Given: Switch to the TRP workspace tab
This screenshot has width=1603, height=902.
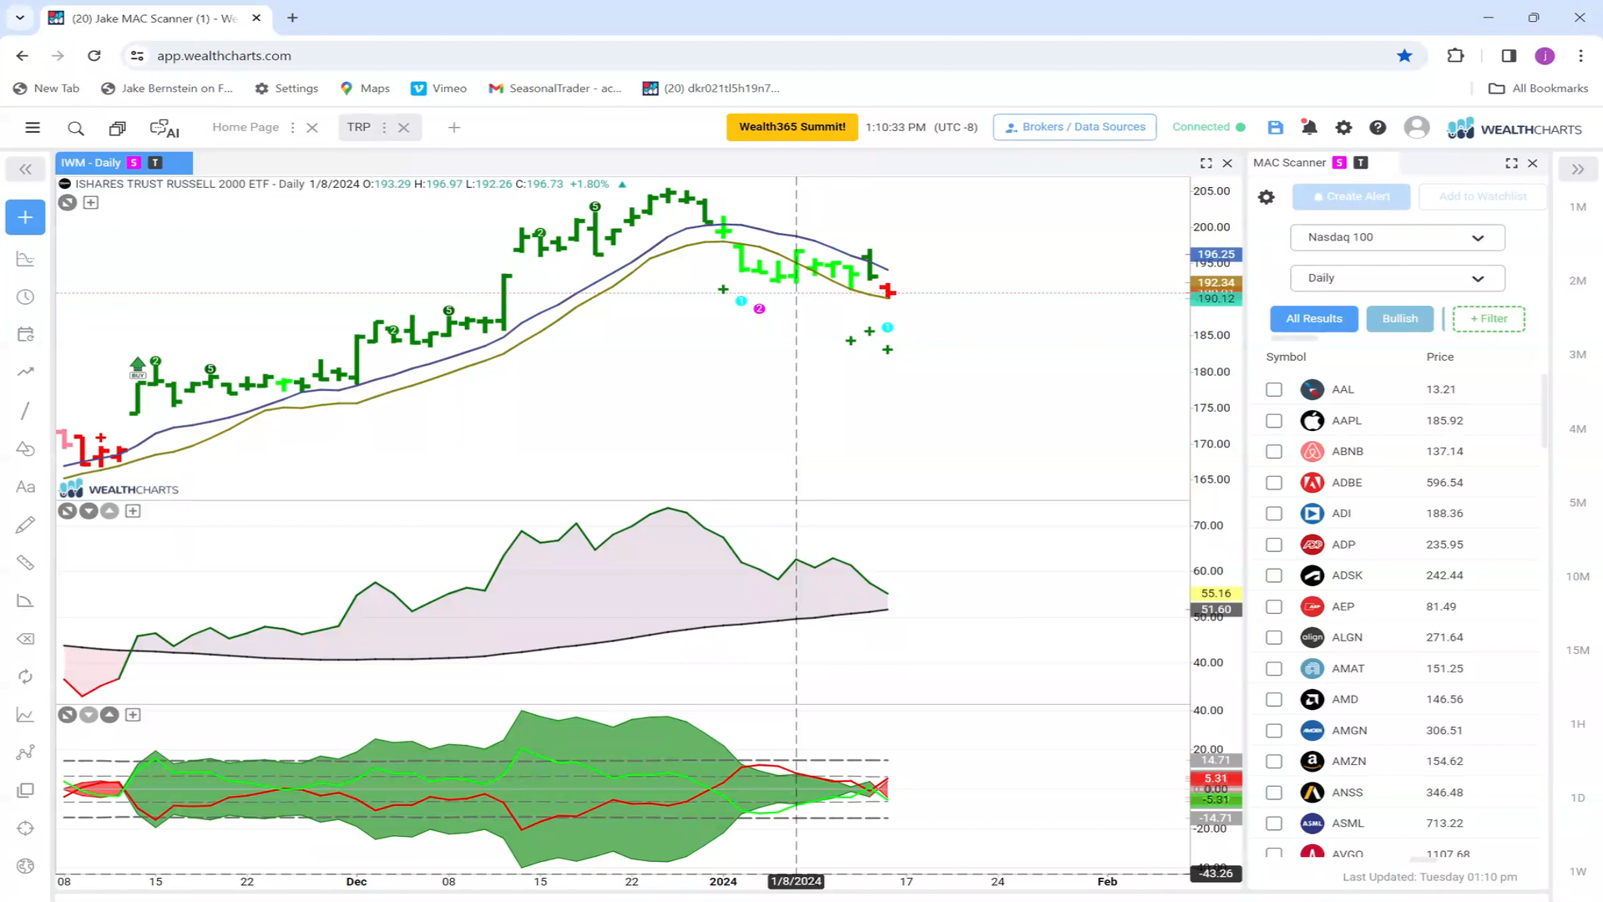Looking at the screenshot, I should [x=359, y=127].
